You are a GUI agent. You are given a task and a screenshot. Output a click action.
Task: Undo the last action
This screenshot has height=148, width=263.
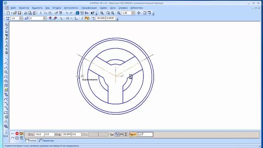tap(67, 13)
